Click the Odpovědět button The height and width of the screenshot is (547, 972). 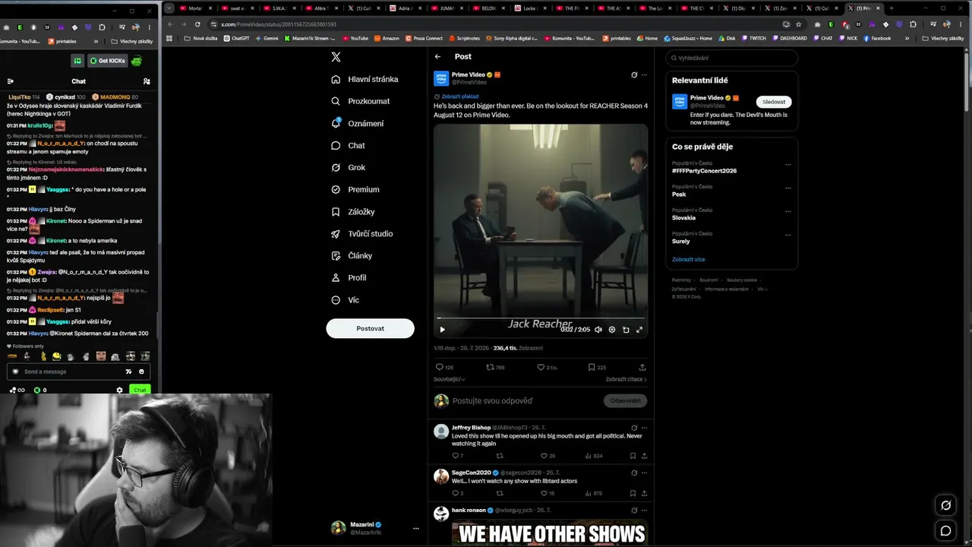coord(626,400)
